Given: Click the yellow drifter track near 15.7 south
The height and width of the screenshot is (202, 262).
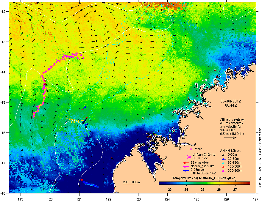Looking at the screenshot, I should 74,120.
